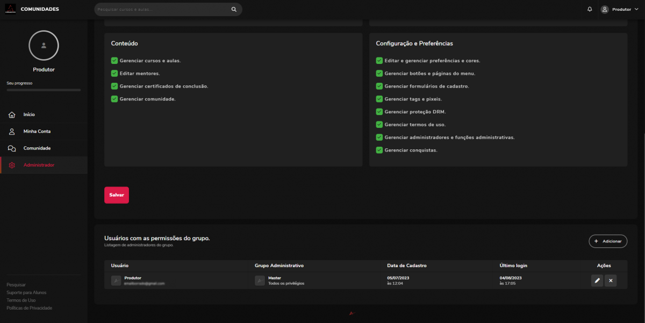Click the search magnifier icon
This screenshot has width=645, height=323.
[x=234, y=9]
